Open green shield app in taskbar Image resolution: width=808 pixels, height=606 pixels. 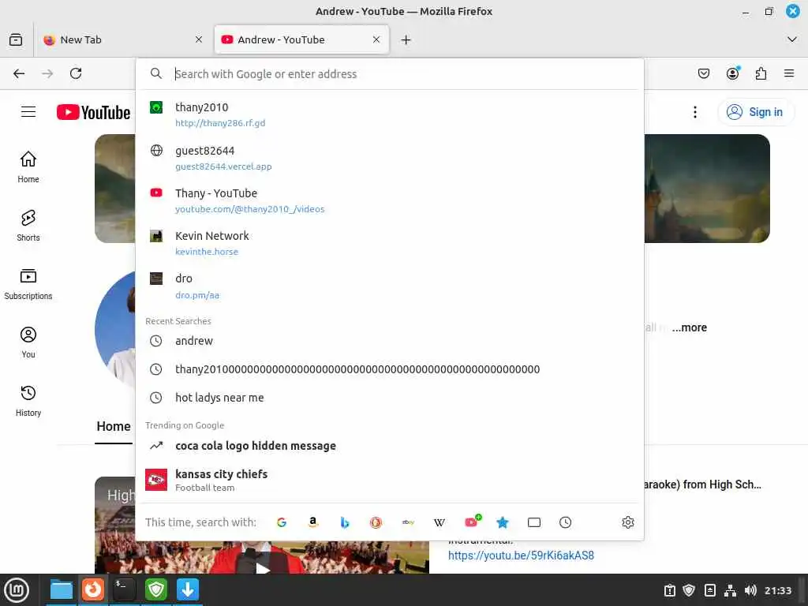point(156,590)
